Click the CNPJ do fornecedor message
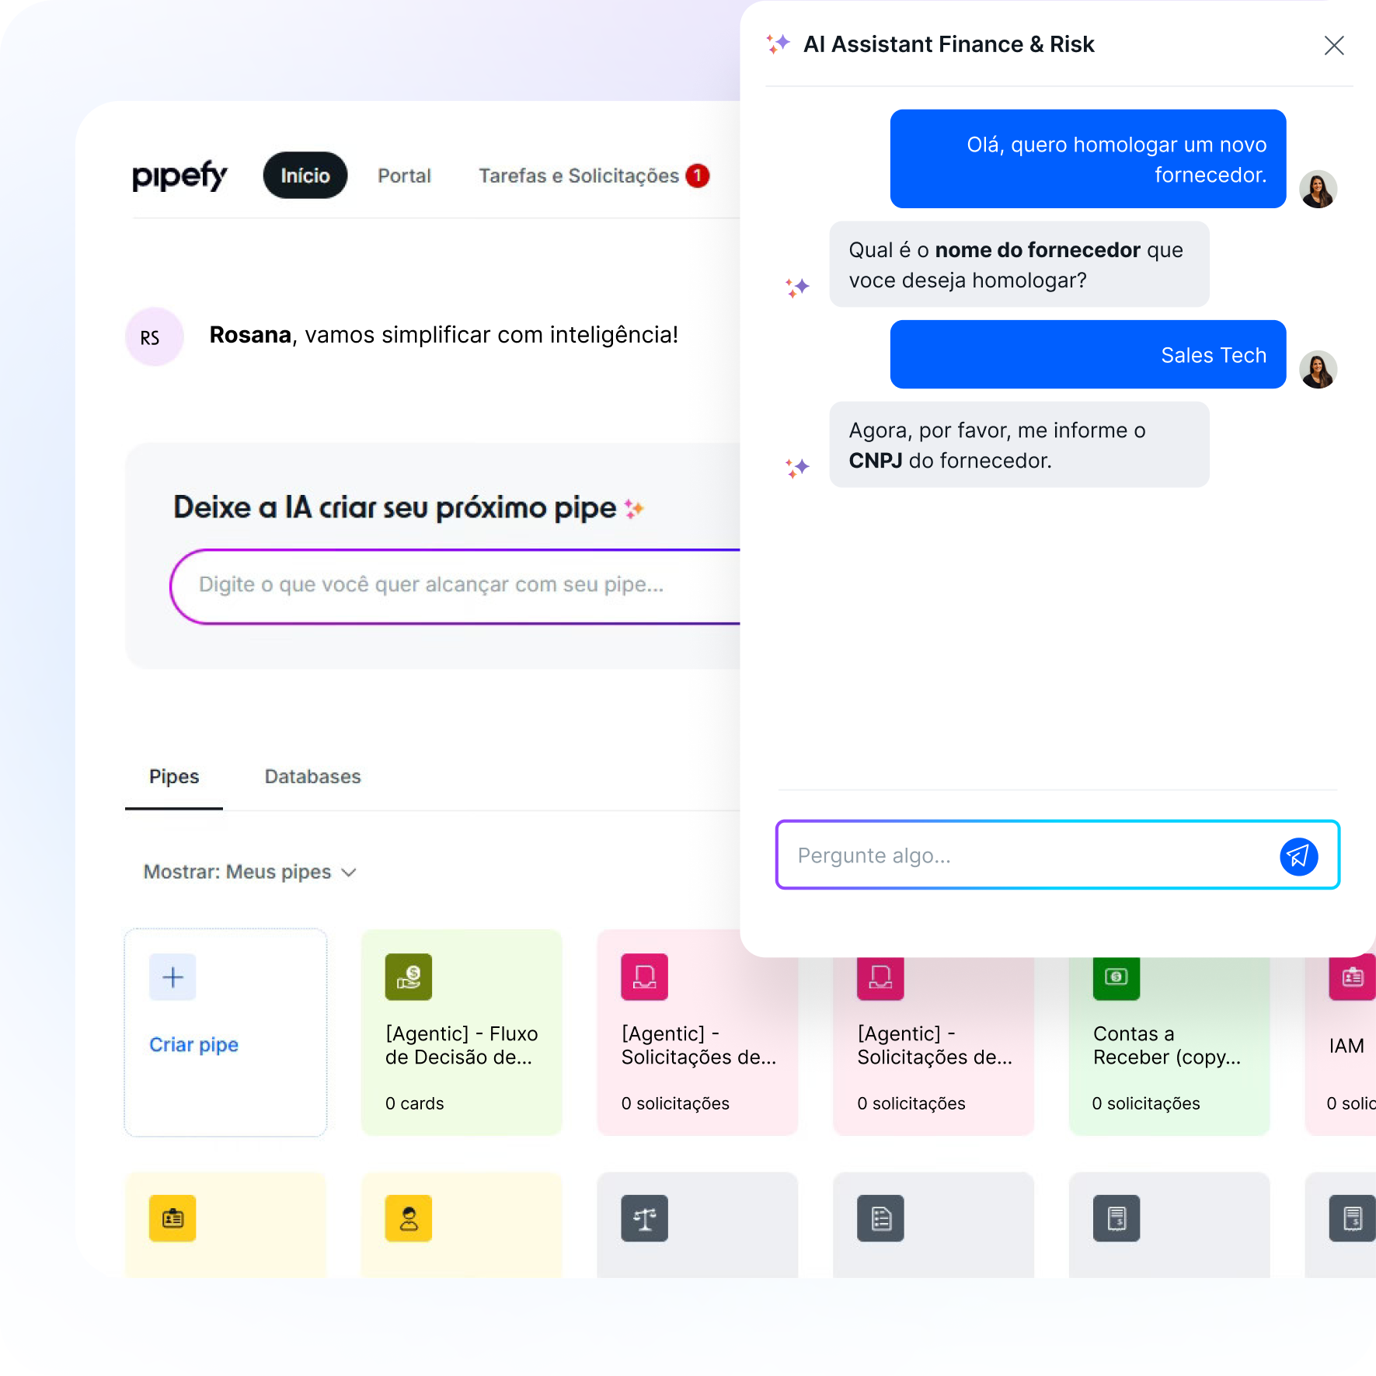 1019,444
